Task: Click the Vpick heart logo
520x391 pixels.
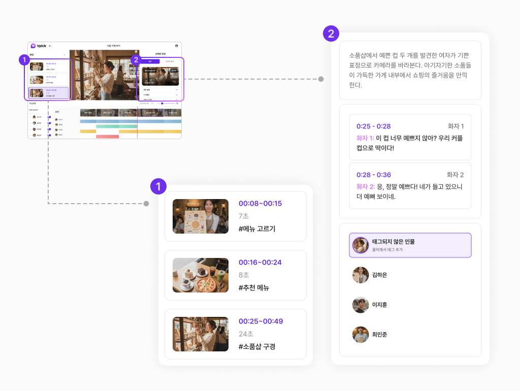Action: (x=33, y=46)
